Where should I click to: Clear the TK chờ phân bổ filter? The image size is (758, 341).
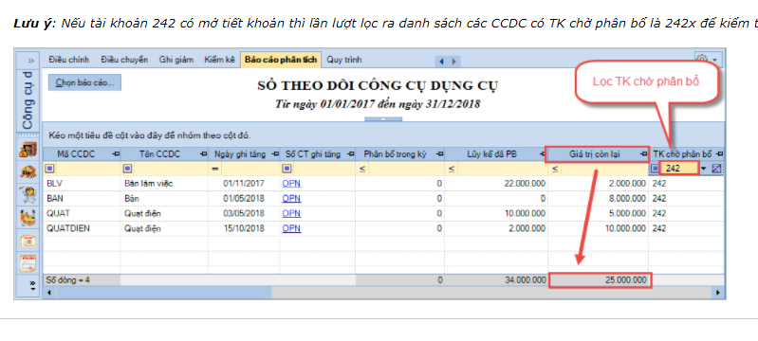tap(716, 169)
